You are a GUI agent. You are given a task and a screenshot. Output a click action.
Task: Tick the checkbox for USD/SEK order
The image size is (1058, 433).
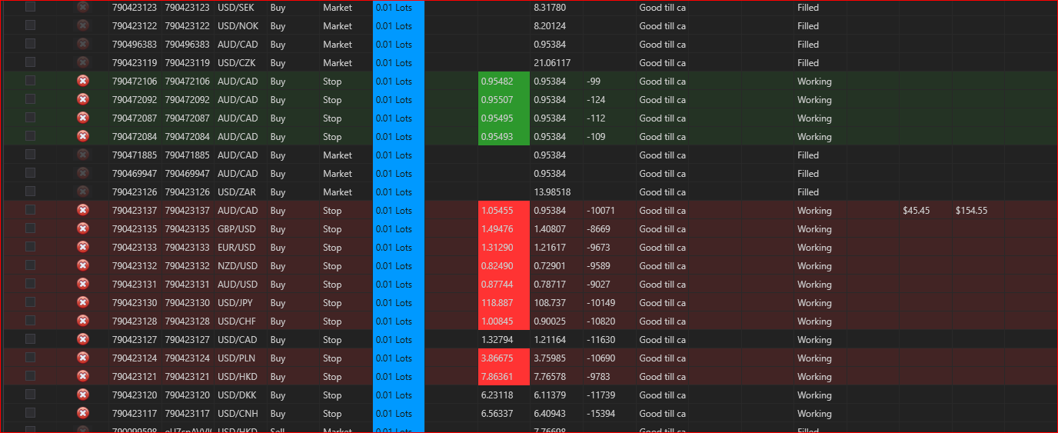pyautogui.click(x=31, y=7)
